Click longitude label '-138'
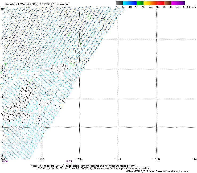 [157, 159]
